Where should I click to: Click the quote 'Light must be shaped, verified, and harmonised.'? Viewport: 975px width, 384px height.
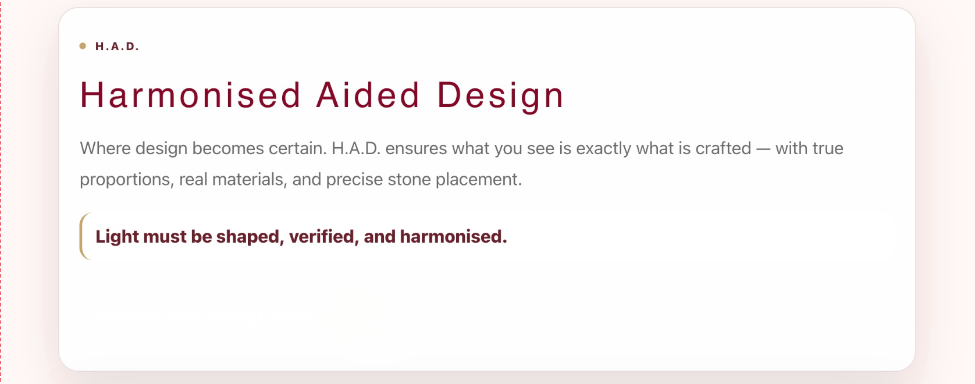(301, 237)
